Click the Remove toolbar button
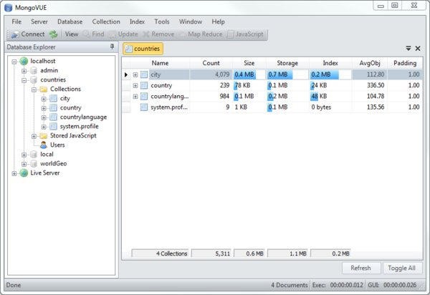430x295 pixels. 158,34
